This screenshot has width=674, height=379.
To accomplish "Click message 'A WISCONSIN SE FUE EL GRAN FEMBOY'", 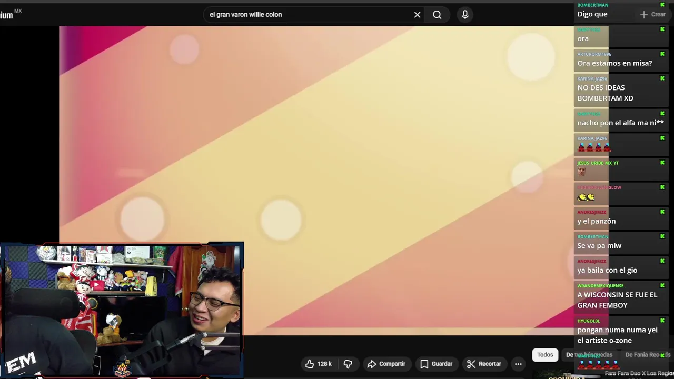I will 617,300.
